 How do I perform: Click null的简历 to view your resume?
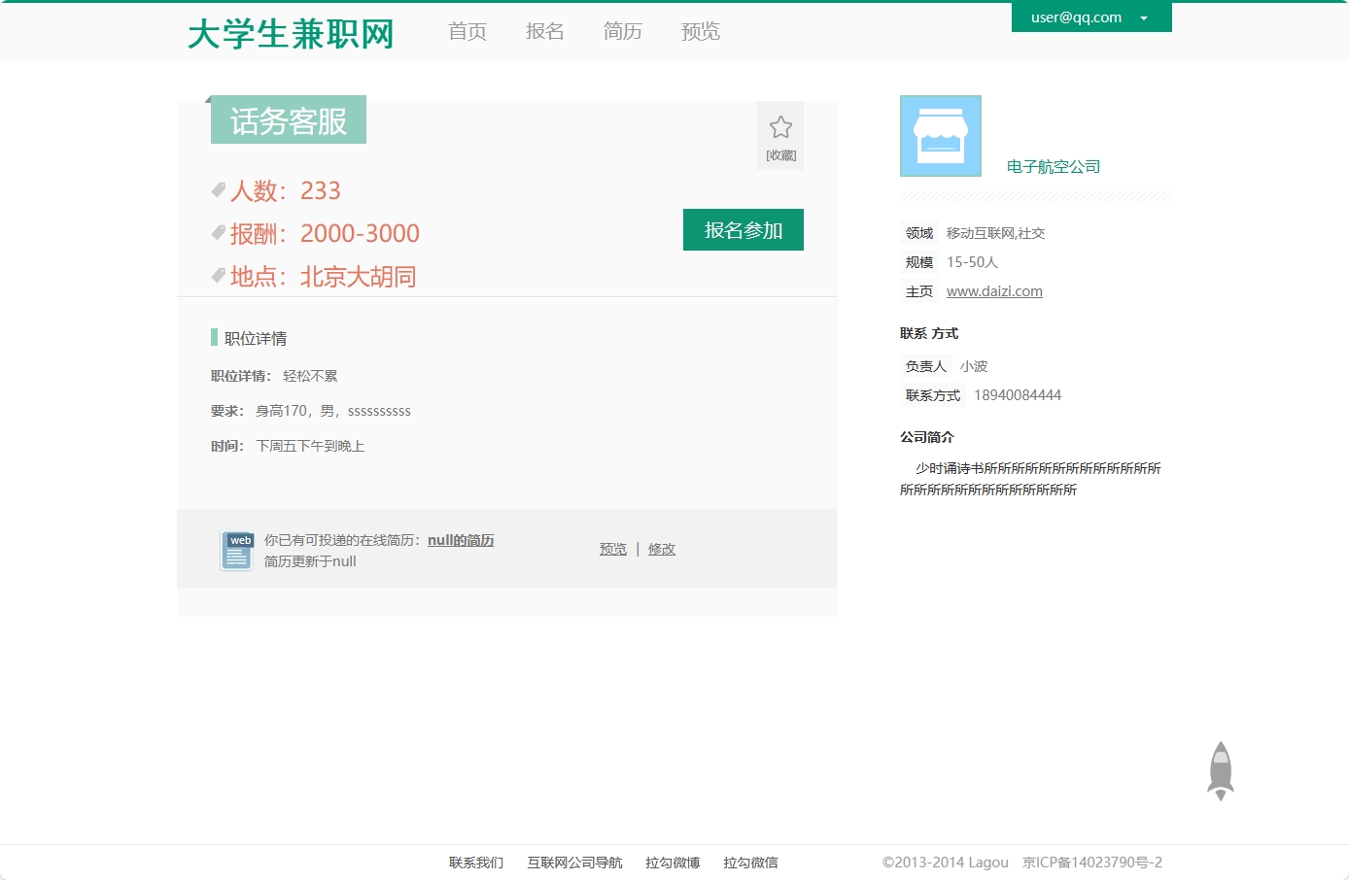[x=461, y=540]
